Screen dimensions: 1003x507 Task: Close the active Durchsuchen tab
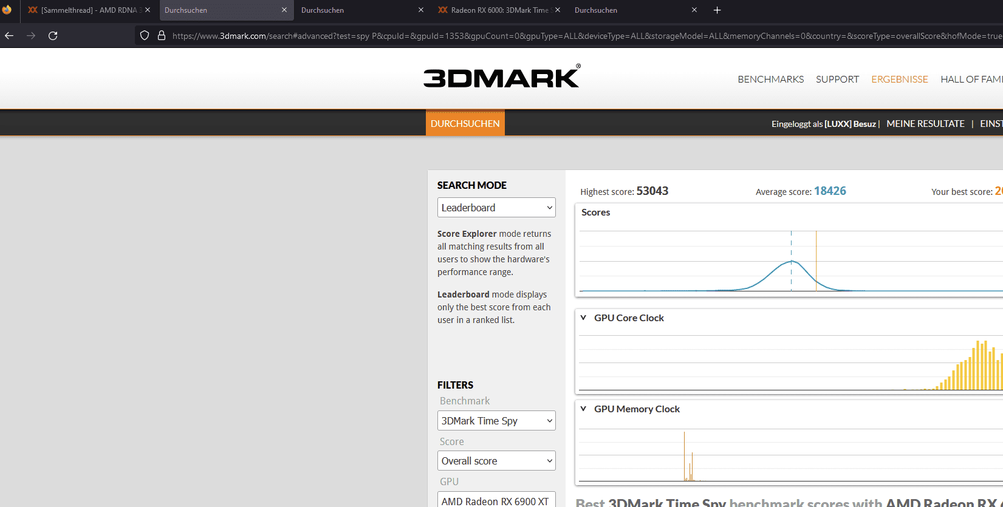pyautogui.click(x=284, y=10)
